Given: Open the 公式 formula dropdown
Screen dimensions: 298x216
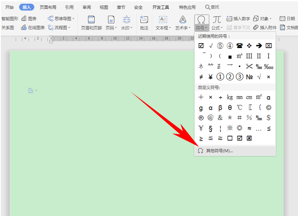Looking at the screenshot, I should coord(217,23).
